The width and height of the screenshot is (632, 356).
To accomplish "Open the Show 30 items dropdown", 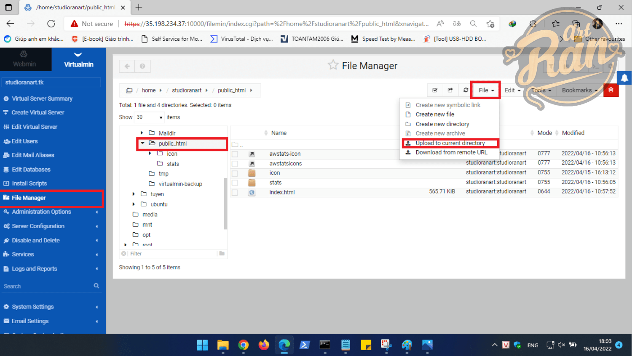I will (149, 117).
